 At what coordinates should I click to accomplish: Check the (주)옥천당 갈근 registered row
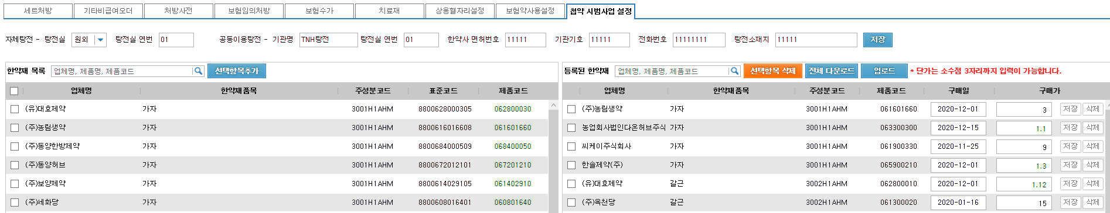pos(571,202)
